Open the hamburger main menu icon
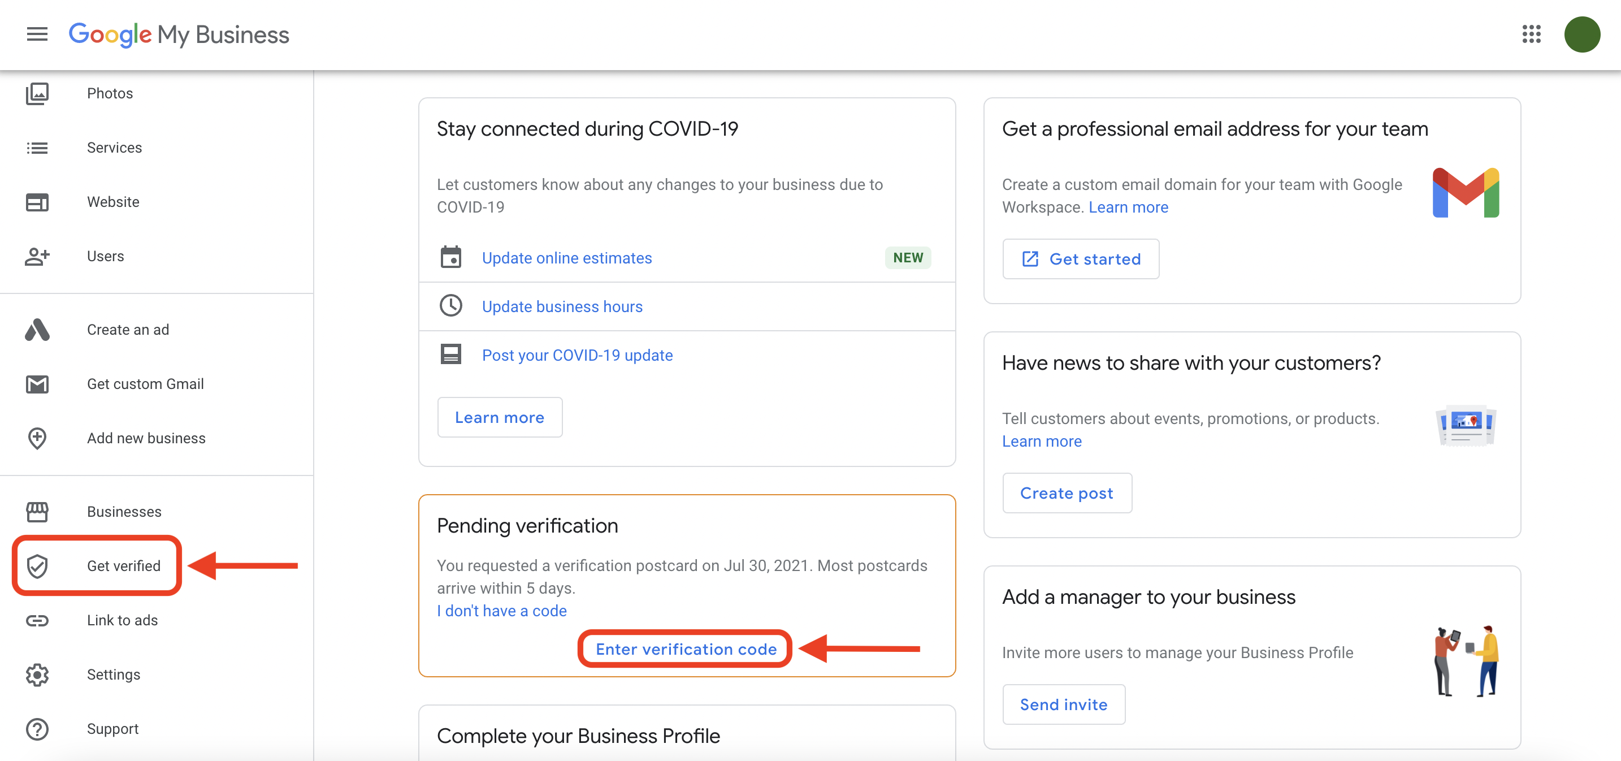Screen dimensions: 1621x761 click(37, 34)
